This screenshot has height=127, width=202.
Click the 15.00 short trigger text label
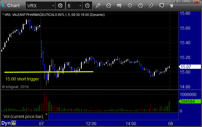22,79
